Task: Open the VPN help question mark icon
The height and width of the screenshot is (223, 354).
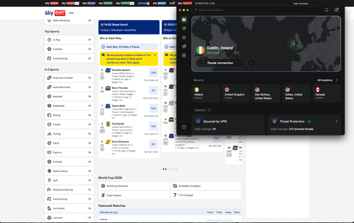Action: tap(184, 127)
